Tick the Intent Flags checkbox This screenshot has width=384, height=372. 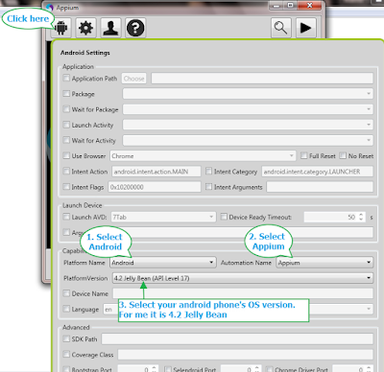[66, 186]
